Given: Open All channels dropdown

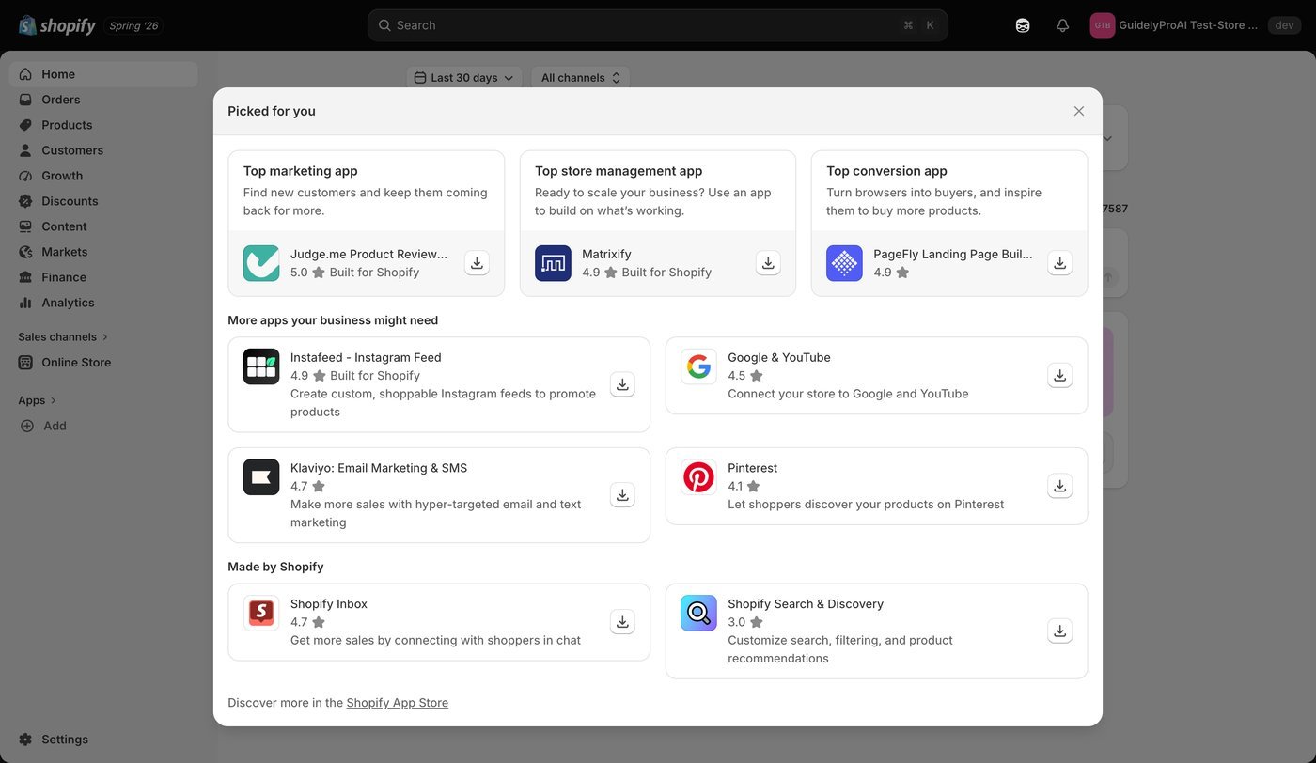Looking at the screenshot, I should (581, 78).
